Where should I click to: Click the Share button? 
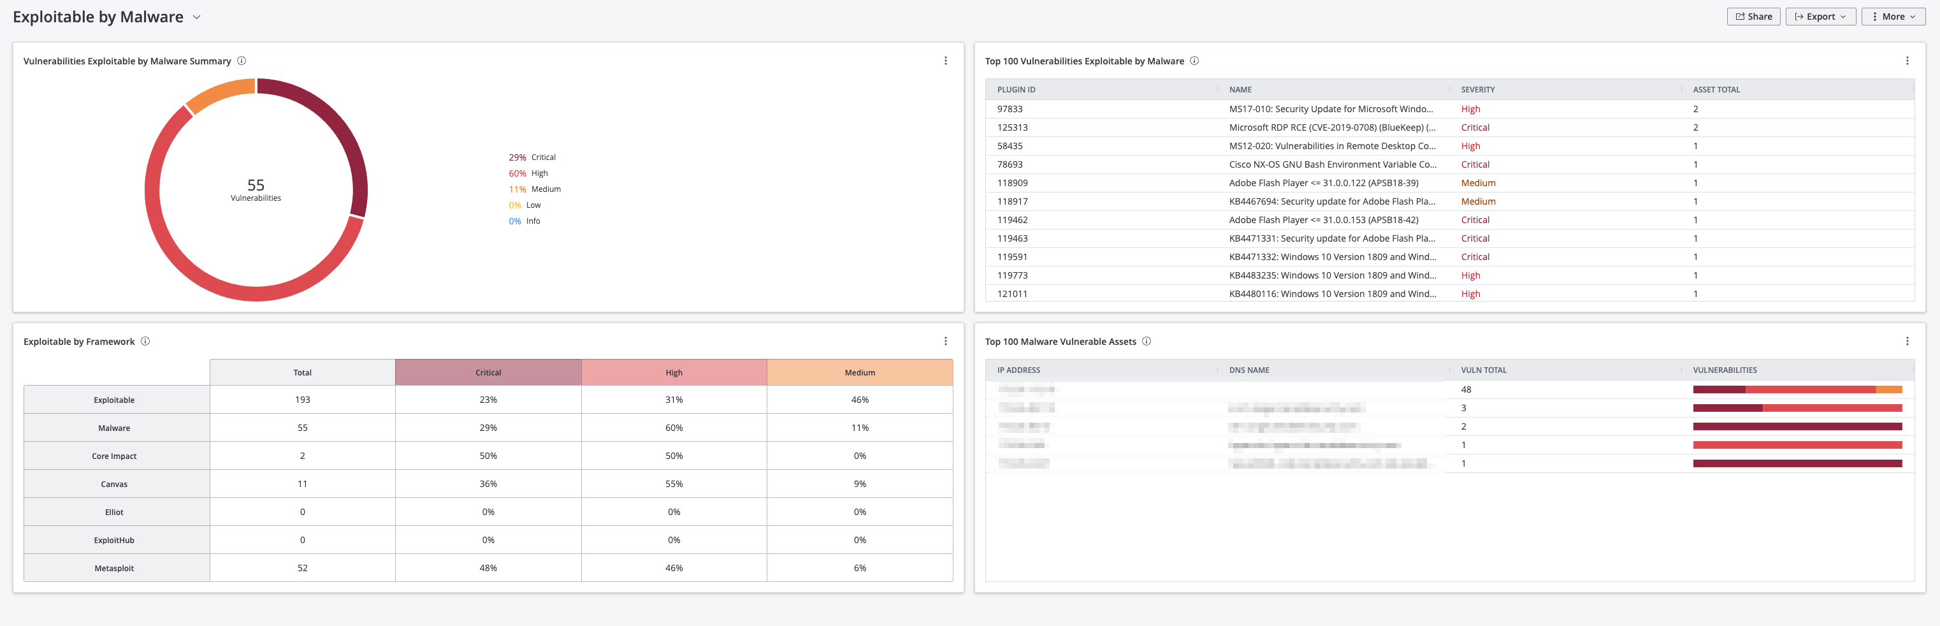tap(1753, 17)
